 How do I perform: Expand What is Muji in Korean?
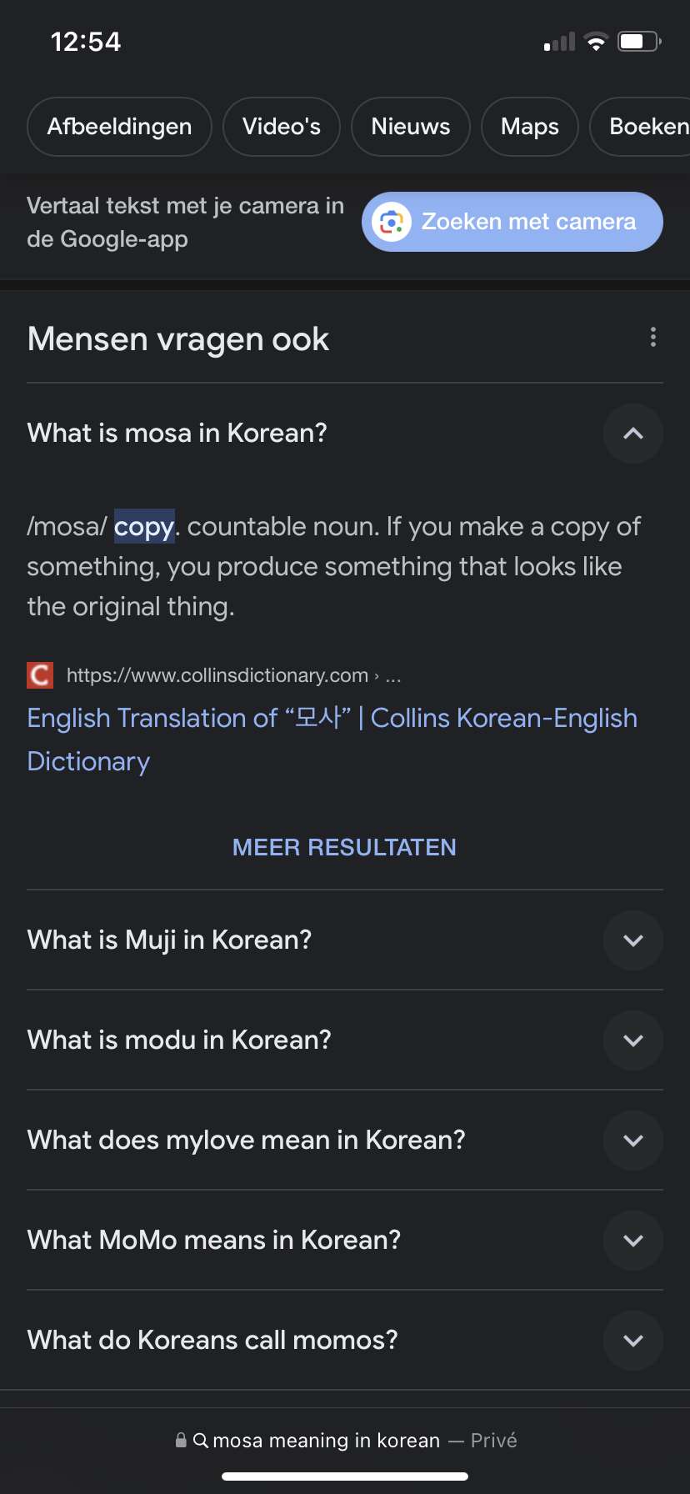(x=633, y=940)
